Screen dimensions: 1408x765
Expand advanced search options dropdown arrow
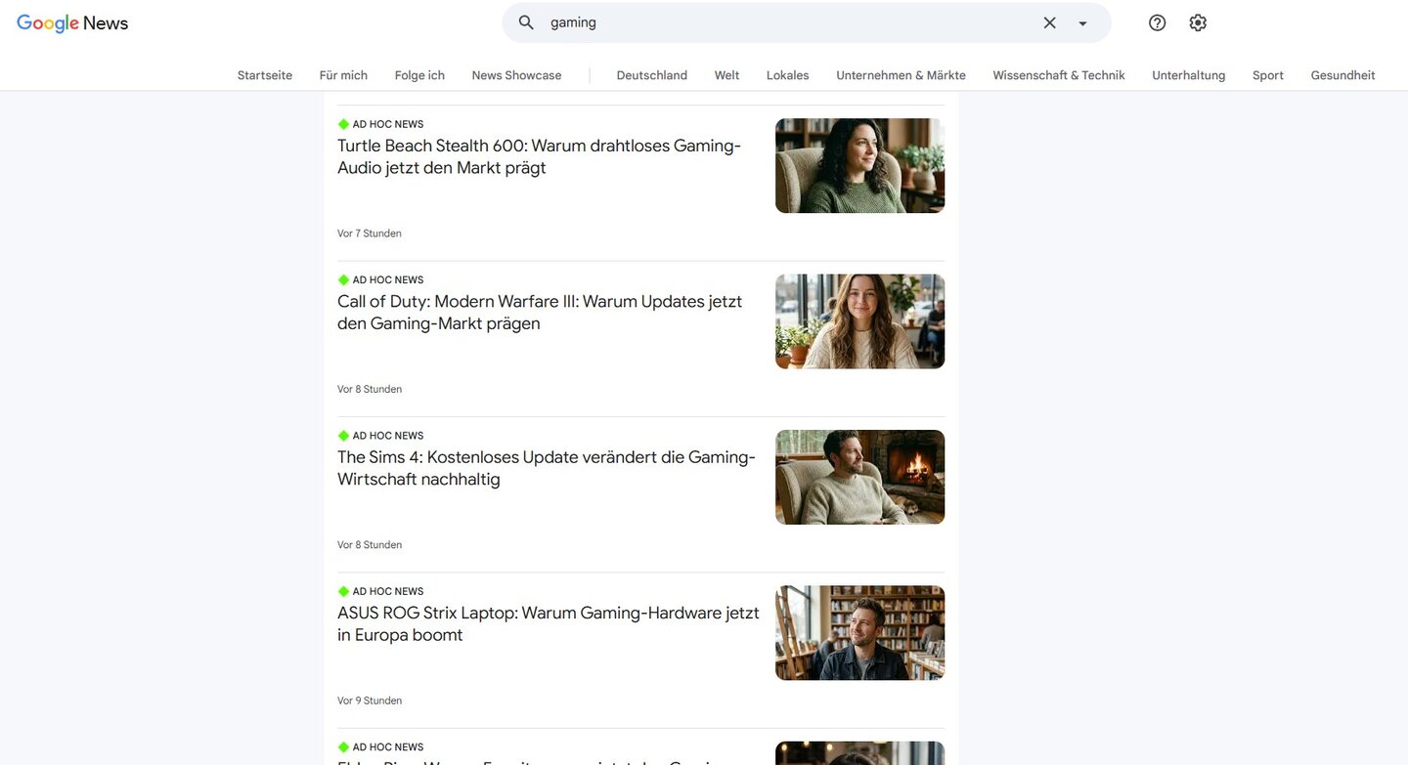tap(1082, 23)
